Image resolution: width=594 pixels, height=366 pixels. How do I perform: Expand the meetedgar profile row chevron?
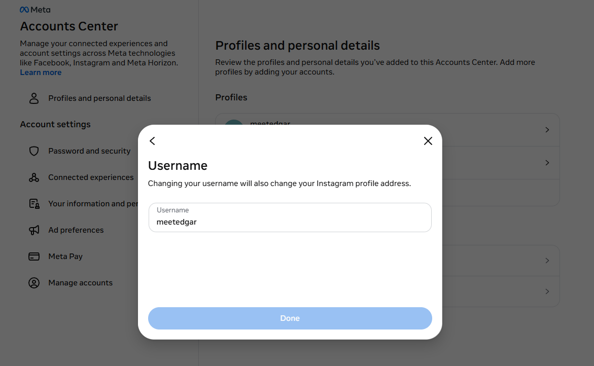coord(547,130)
